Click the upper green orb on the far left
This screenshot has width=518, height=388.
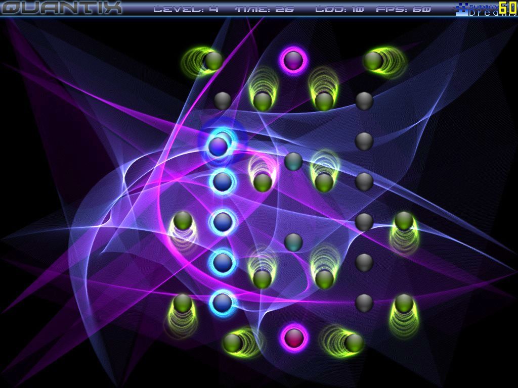[183, 221]
